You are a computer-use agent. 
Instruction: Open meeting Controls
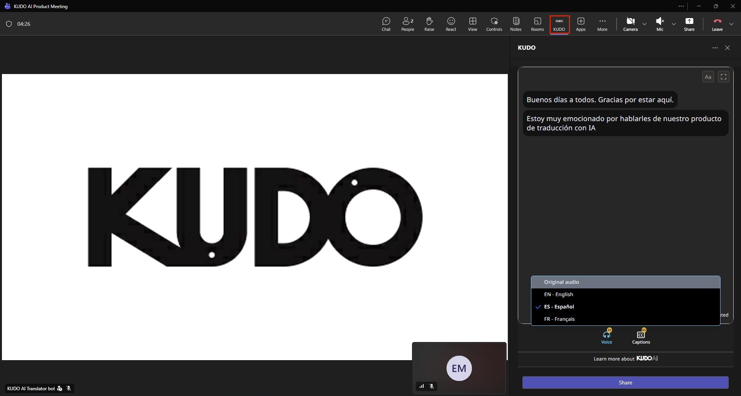pyautogui.click(x=494, y=24)
